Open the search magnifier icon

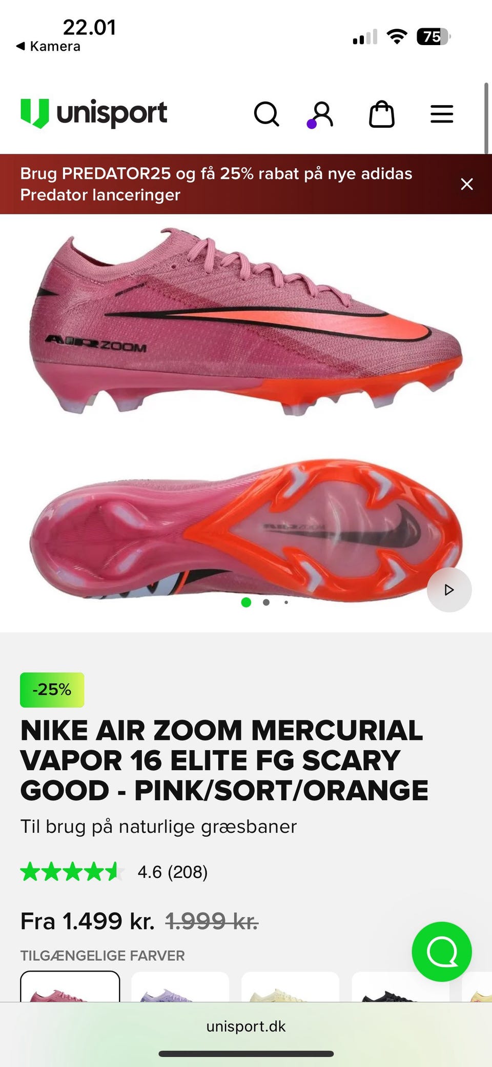click(x=266, y=114)
